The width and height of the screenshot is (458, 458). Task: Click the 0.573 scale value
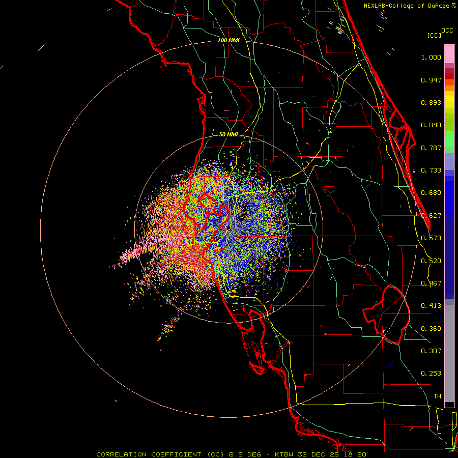tap(431, 238)
